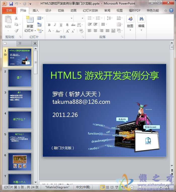The image size is (176, 192).
Task: Toggle Bold formatting
Action: coord(49,25)
